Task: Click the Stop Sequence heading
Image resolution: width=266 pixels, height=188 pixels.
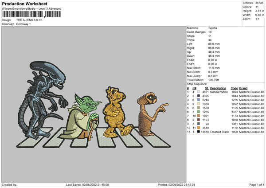Action: point(197,84)
